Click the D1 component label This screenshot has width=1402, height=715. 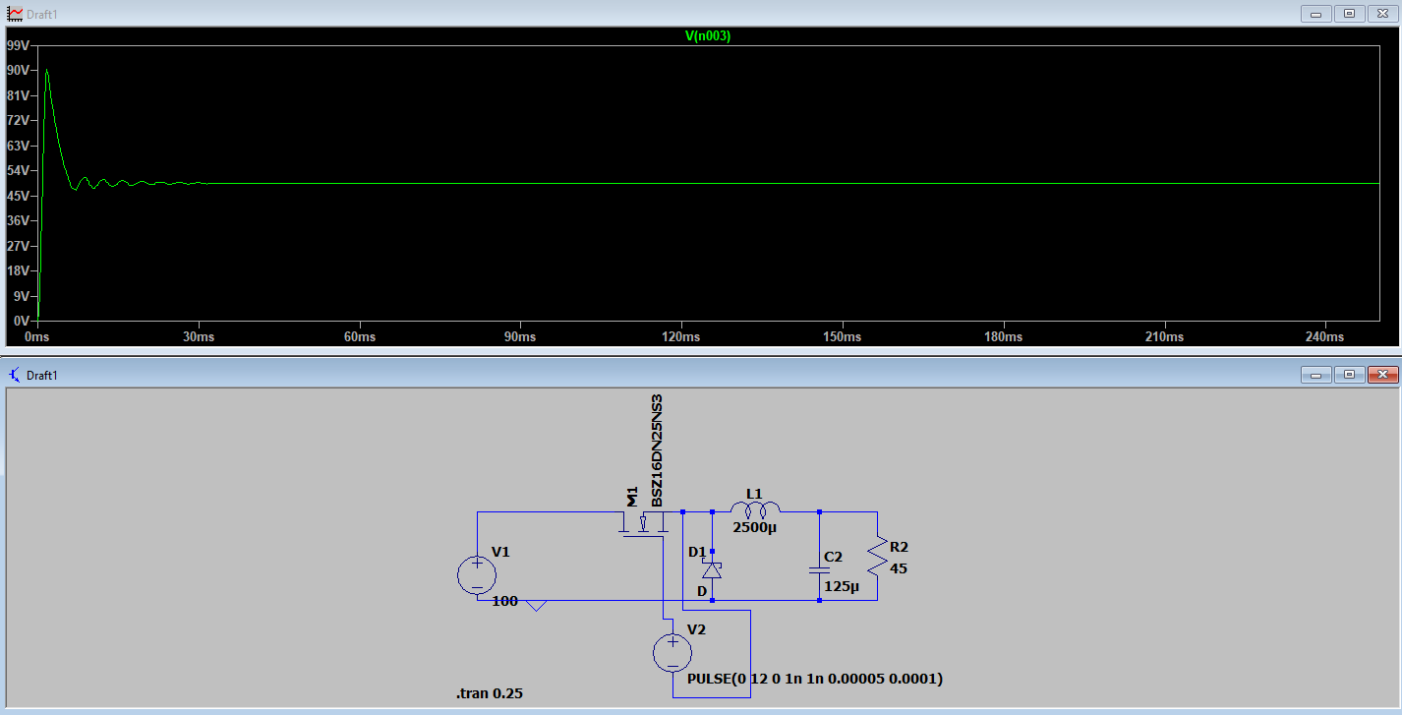(x=697, y=552)
